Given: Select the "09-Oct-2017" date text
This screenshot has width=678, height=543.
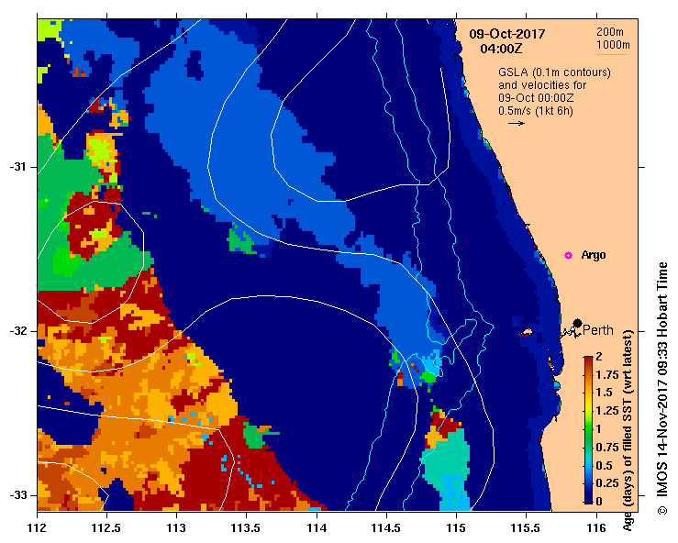Looking at the screenshot, I should 507,34.
